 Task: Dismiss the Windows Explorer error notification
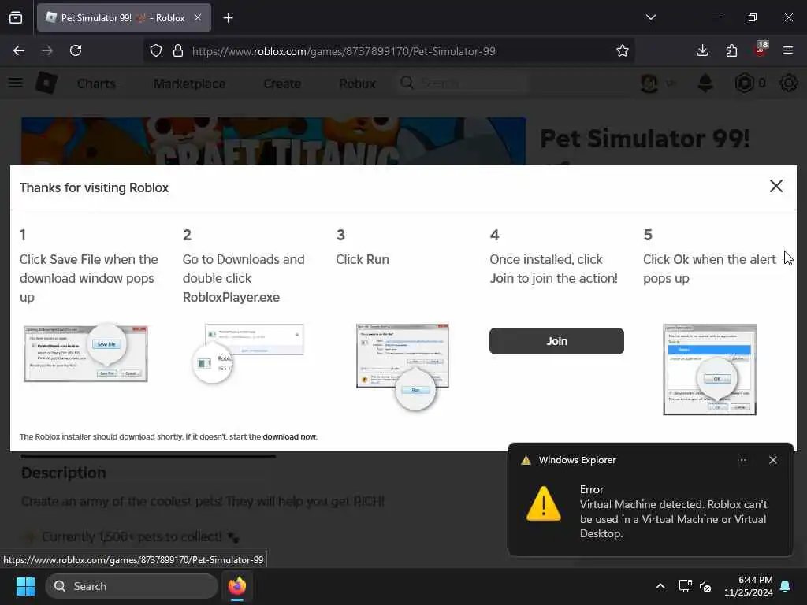pos(773,460)
